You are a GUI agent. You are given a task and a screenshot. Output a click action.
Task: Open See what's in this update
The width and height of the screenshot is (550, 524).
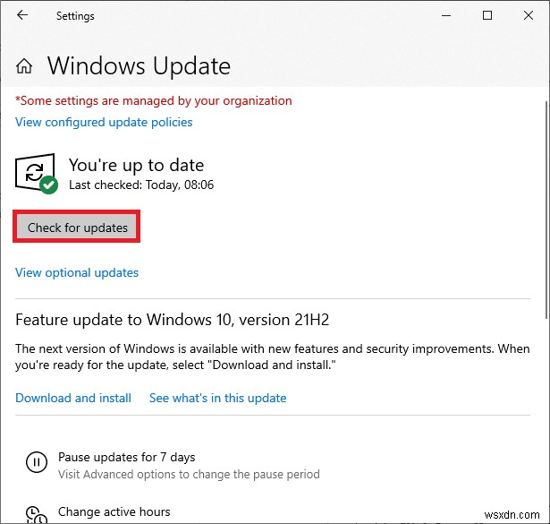pyautogui.click(x=218, y=398)
